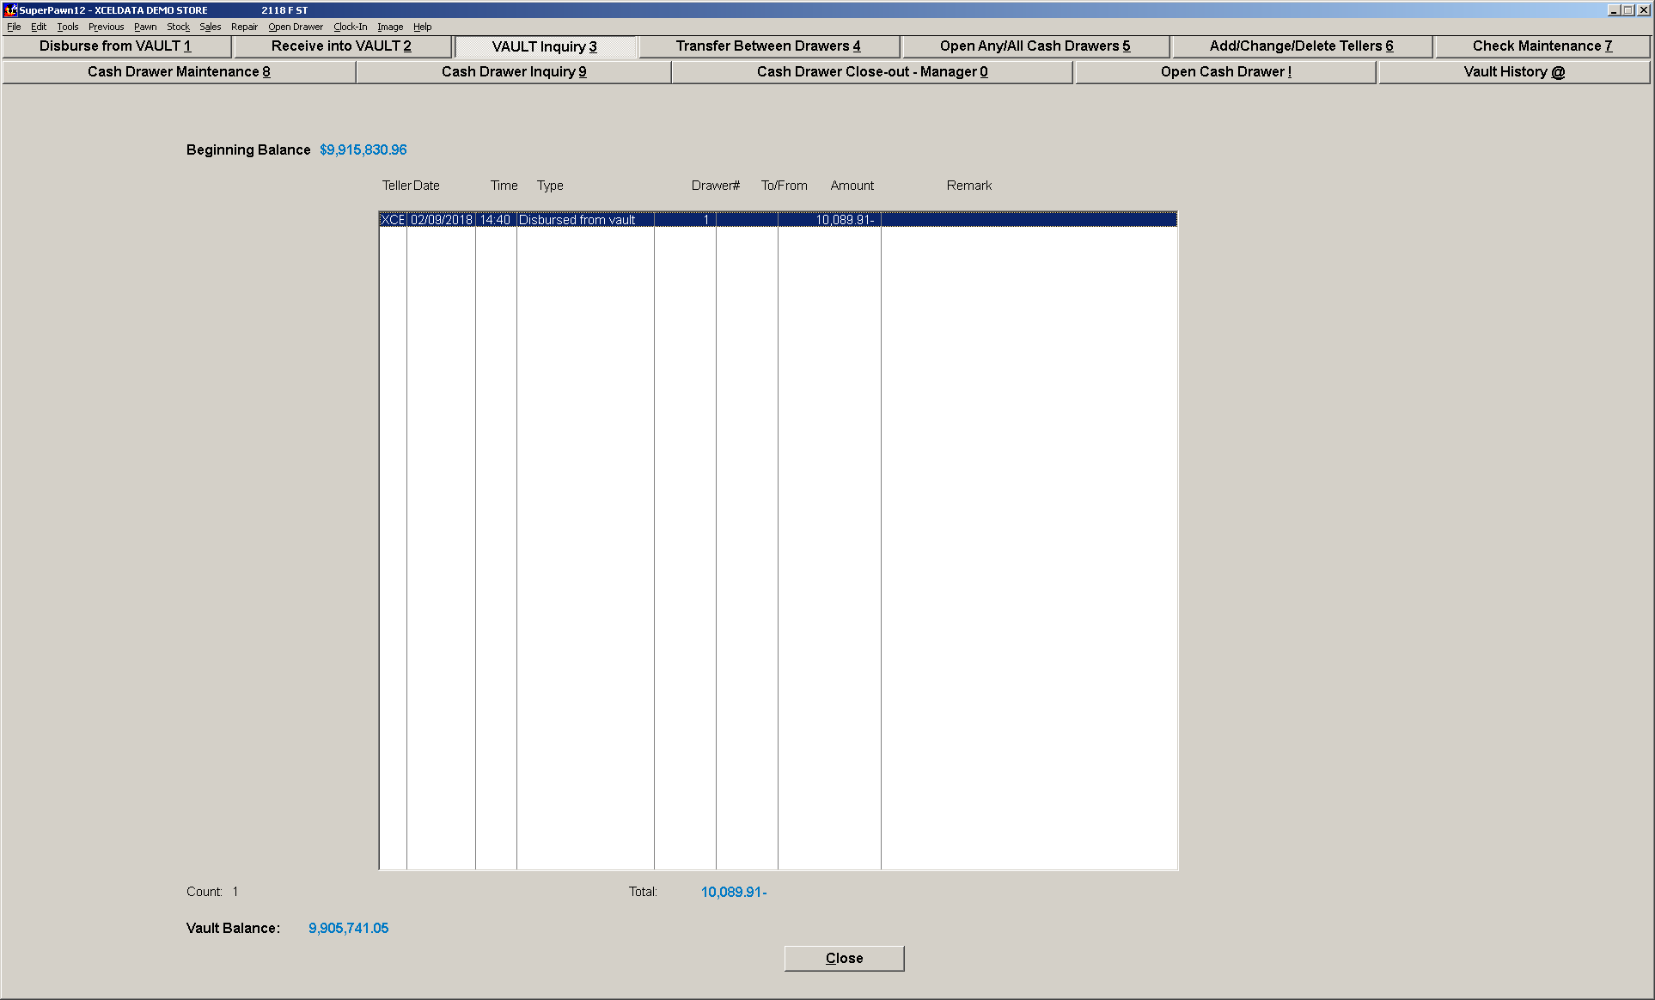Open Transfer Between Drawers
The width and height of the screenshot is (1655, 1000).
pos(768,46)
